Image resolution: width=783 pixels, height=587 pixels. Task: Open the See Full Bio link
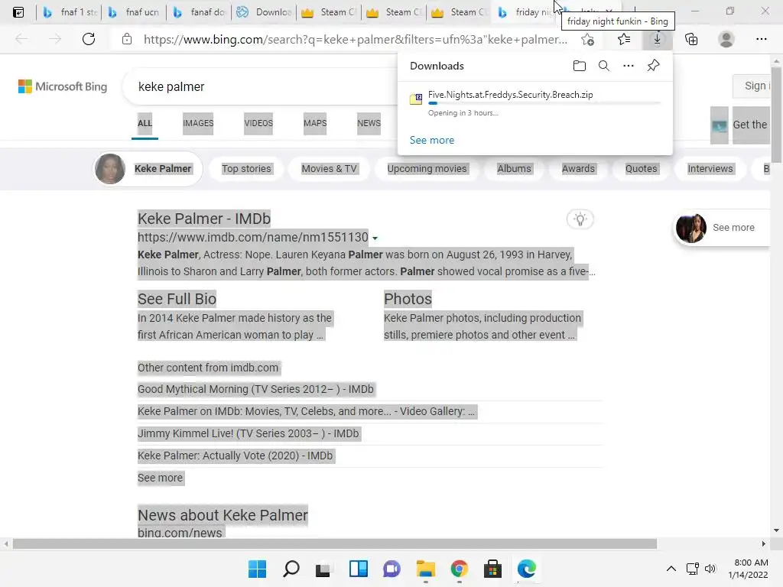177,299
